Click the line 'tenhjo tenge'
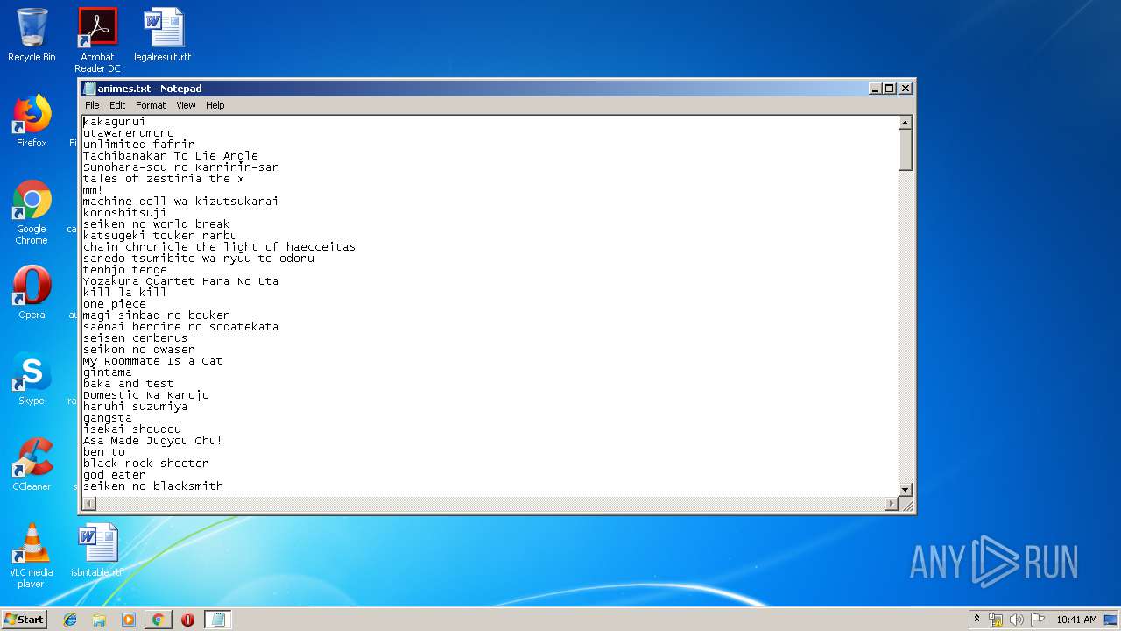The height and width of the screenshot is (631, 1121). [125, 270]
